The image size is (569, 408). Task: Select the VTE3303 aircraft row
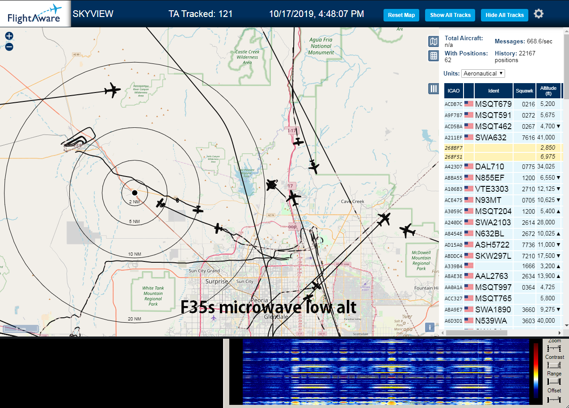click(503, 189)
